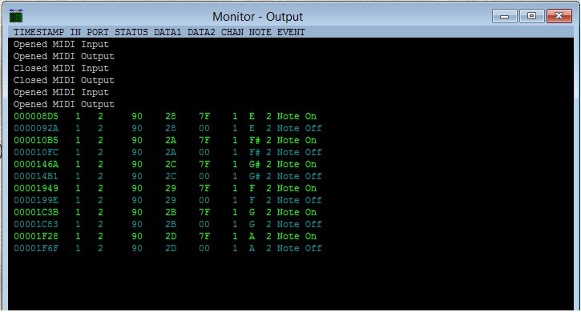Click the NOTE column header

point(260,32)
